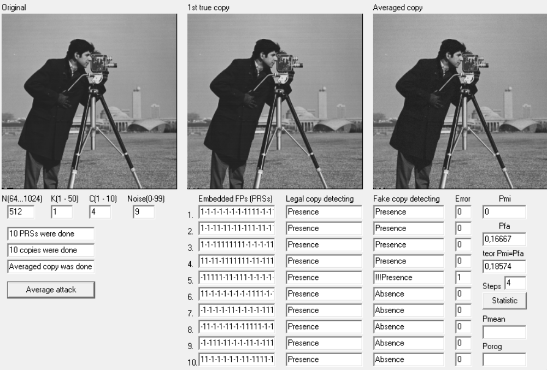Click the K(1 - 50) input field
The image size is (547, 370).
[x=62, y=212]
